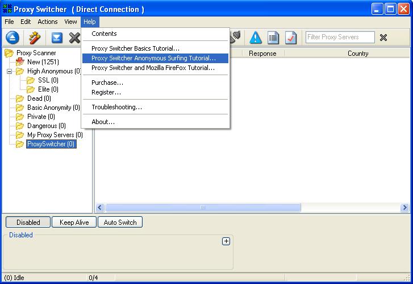
Task: Click the Auto Switch button
Action: pyautogui.click(x=120, y=222)
